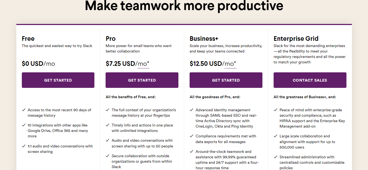Click the Enterprise Grid plan heading
This screenshot has height=170, width=368.
[x=296, y=39]
